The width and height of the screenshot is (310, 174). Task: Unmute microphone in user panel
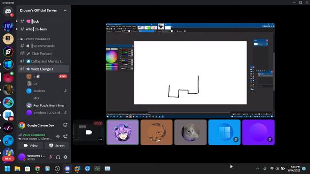click(51, 157)
